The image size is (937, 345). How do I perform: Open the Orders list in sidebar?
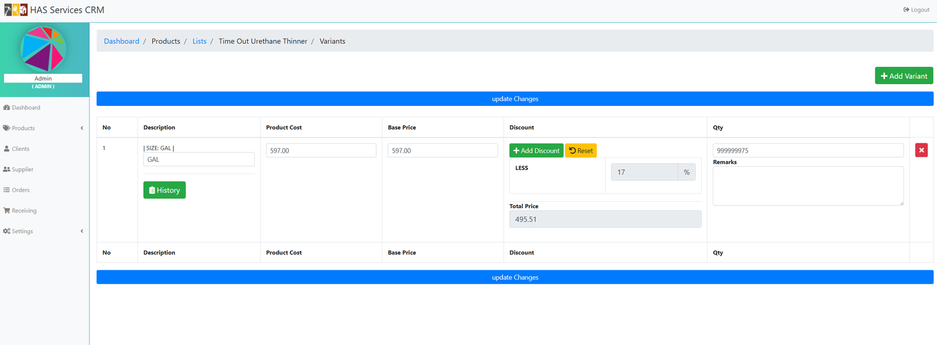[x=20, y=190]
